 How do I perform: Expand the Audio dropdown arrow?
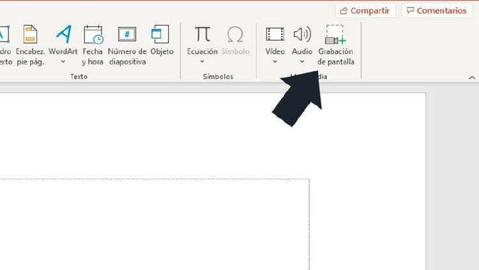coord(302,61)
